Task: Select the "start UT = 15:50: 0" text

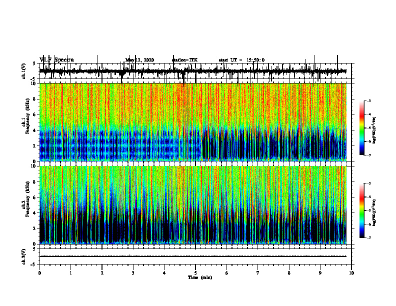Action: [241, 60]
